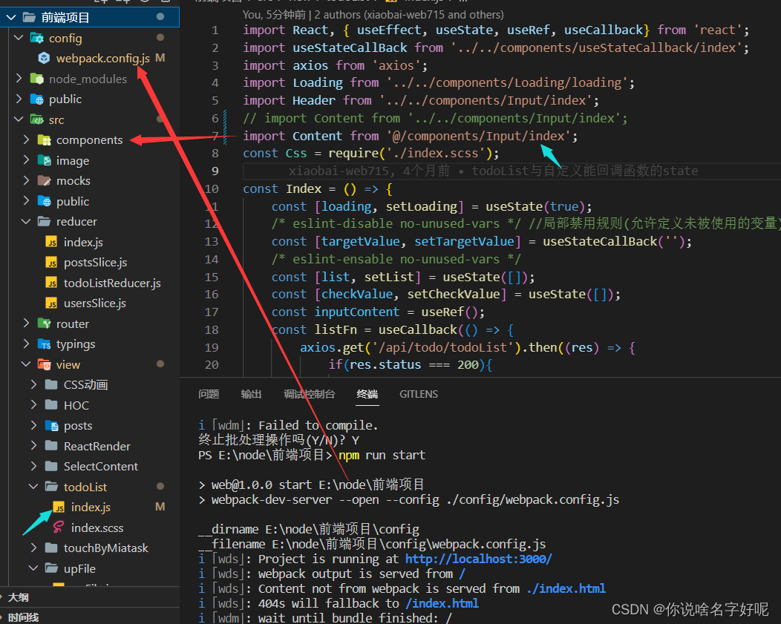Open touchByMiatask folder in tree
781x624 pixels.
(x=105, y=548)
